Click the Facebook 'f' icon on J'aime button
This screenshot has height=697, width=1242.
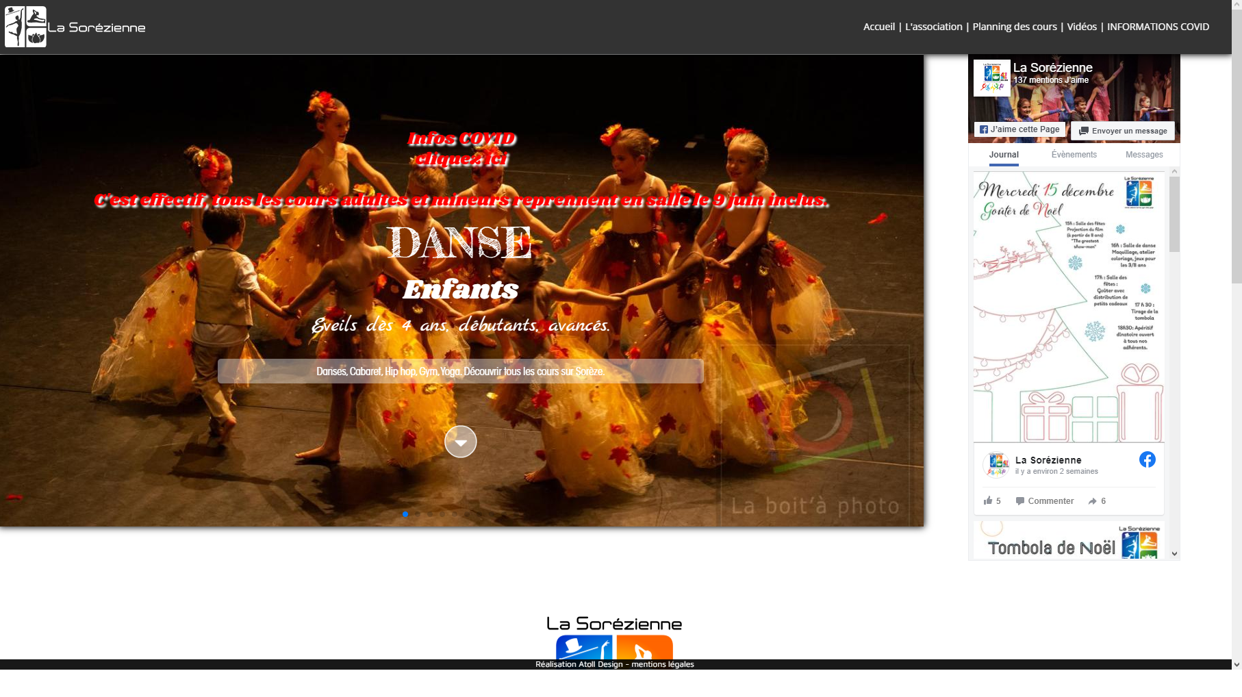pyautogui.click(x=984, y=129)
